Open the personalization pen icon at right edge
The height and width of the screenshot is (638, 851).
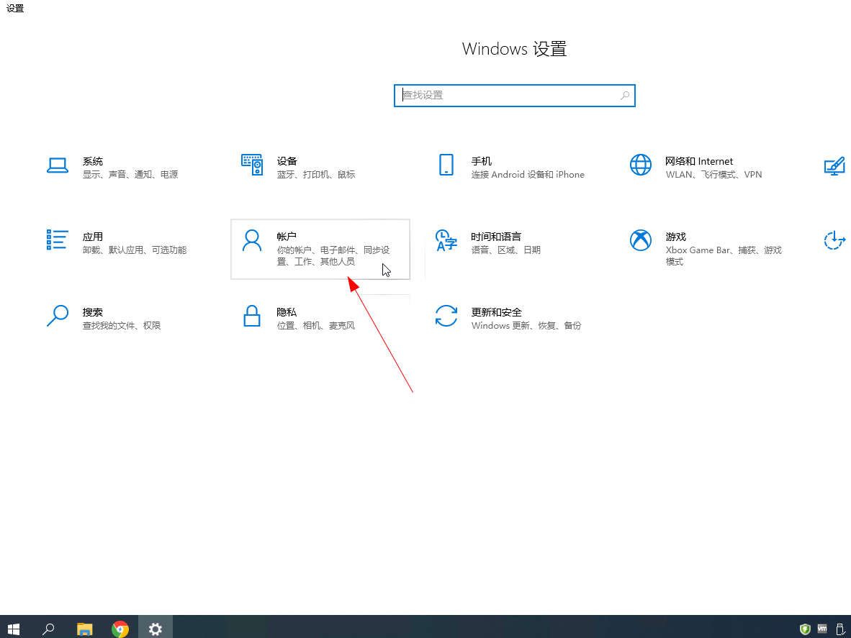pos(834,165)
